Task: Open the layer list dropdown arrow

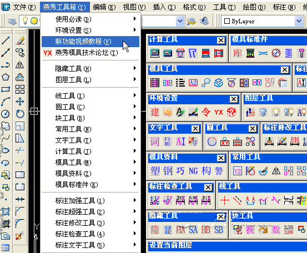Action: coord(180,21)
